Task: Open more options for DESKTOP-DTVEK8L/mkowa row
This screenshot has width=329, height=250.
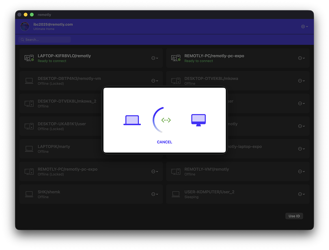Action: point(302,81)
